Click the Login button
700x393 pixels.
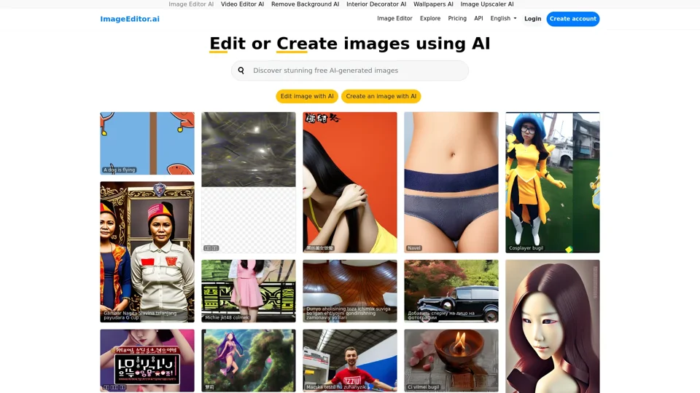point(532,19)
